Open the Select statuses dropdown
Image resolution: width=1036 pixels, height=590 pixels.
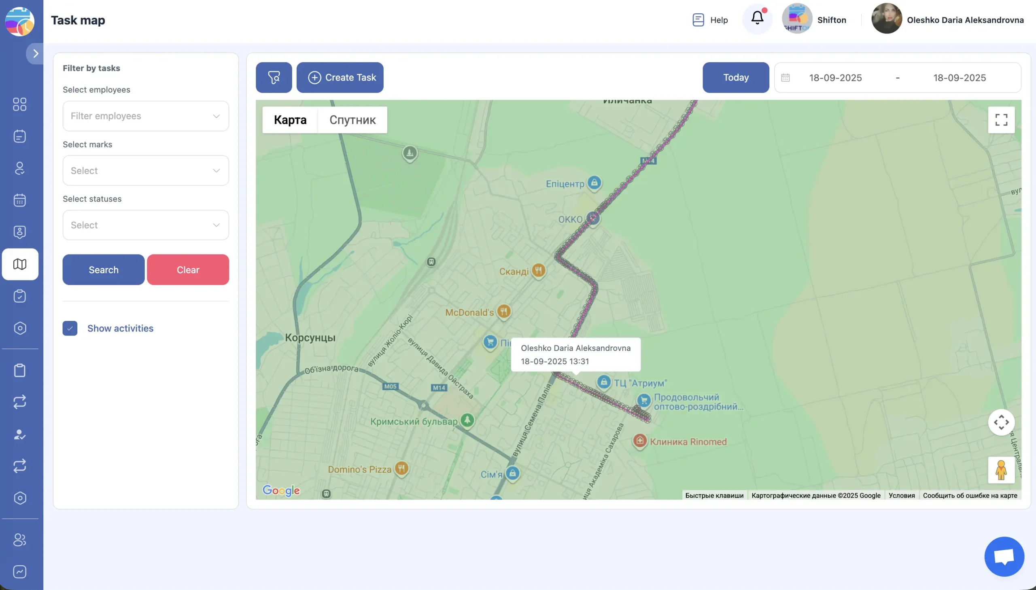[145, 225]
